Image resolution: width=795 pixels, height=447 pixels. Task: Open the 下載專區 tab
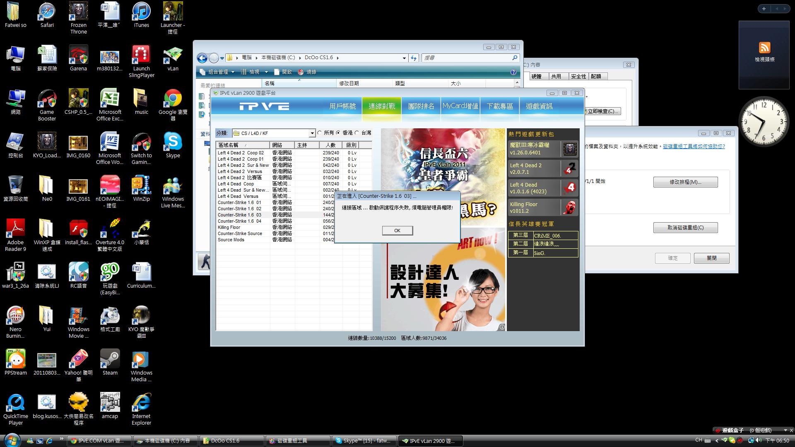(x=500, y=106)
